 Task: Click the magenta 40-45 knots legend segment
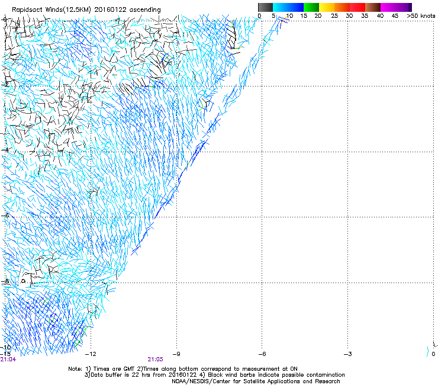tap(388, 7)
